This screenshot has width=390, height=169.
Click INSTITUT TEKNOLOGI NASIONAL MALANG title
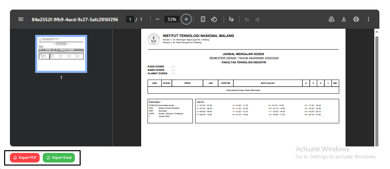[199, 36]
